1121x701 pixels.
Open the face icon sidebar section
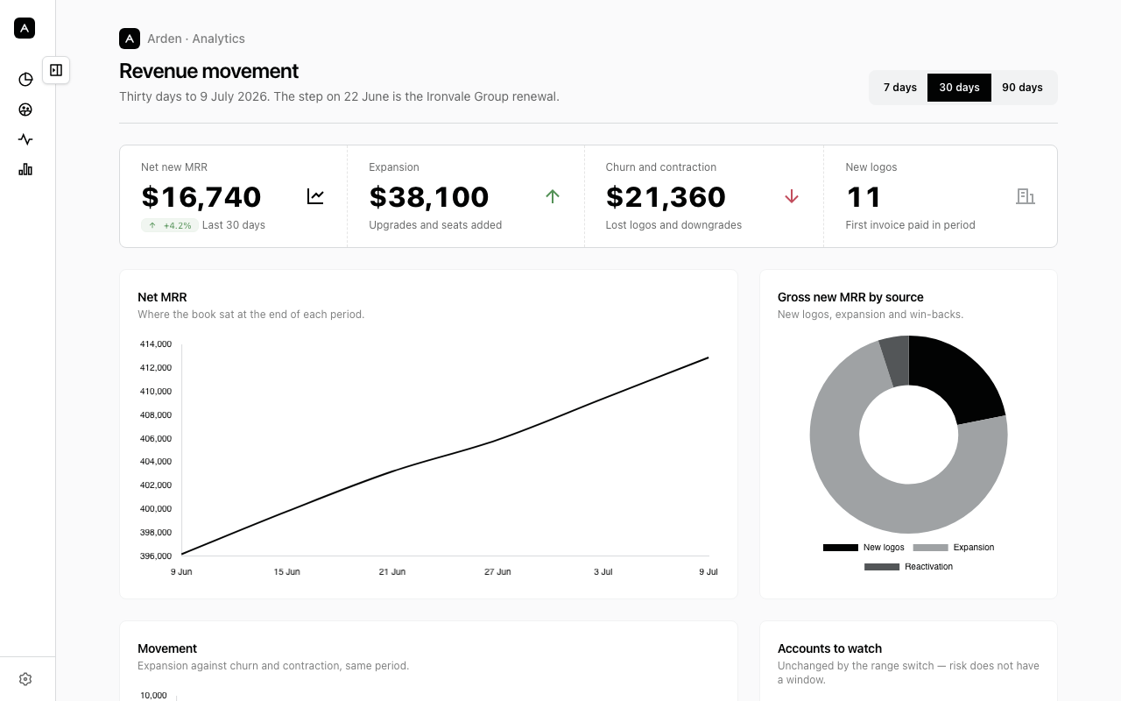pos(25,110)
